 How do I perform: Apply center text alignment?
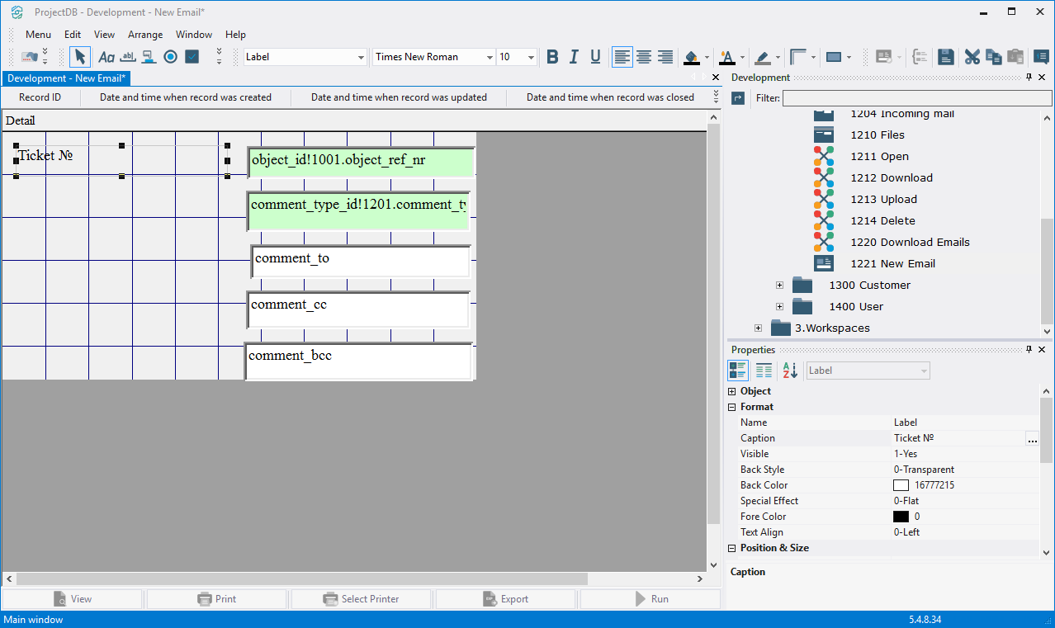pos(643,57)
